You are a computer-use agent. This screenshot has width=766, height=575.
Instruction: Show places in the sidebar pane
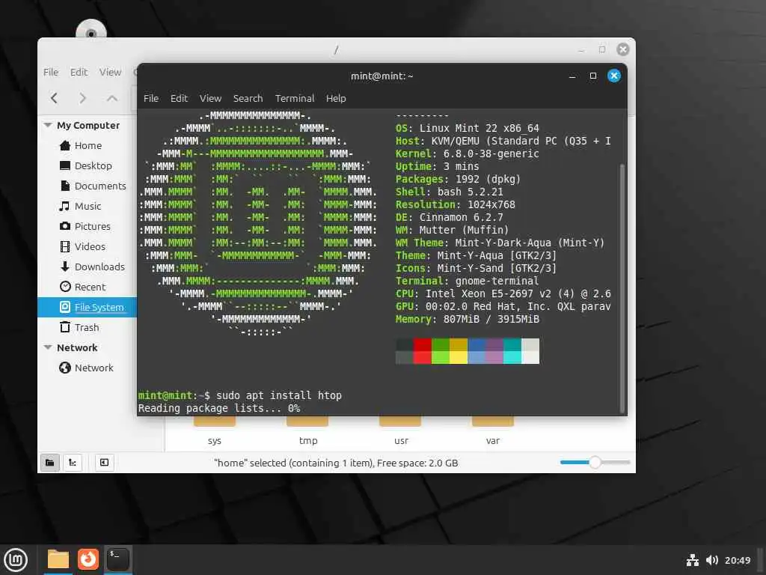(50, 462)
